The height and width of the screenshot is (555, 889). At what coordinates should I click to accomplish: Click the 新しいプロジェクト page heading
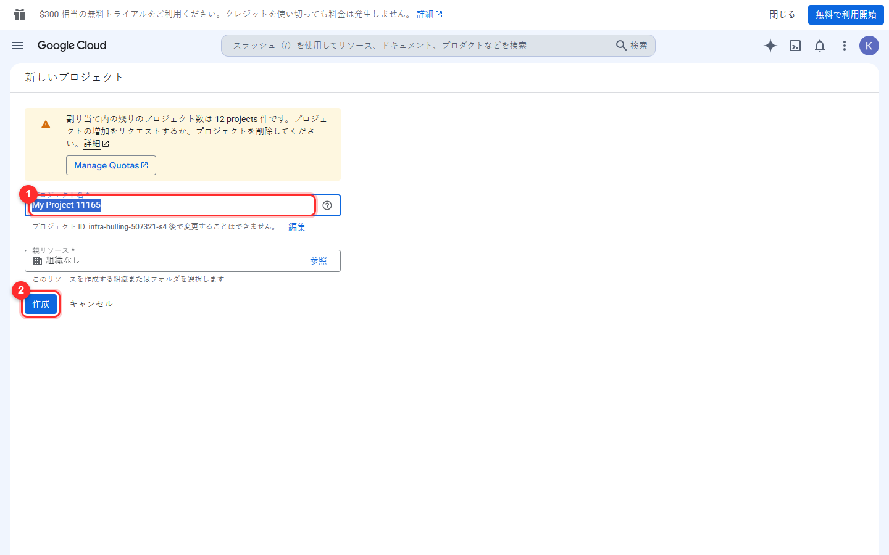[x=74, y=77]
